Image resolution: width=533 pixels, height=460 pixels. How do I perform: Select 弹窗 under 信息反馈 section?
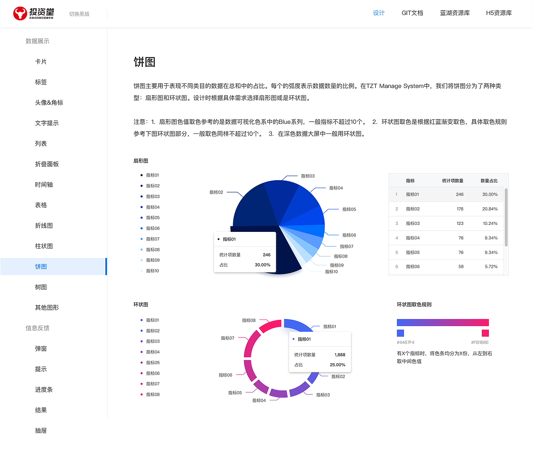click(41, 348)
